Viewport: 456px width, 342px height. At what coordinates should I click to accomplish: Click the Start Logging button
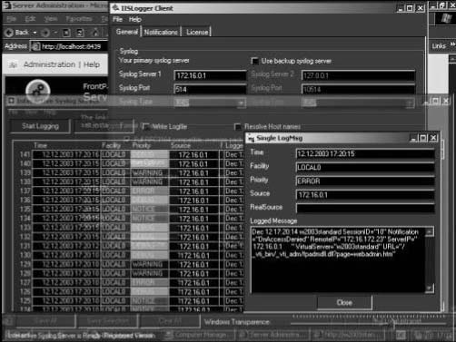pyautogui.click(x=40, y=126)
